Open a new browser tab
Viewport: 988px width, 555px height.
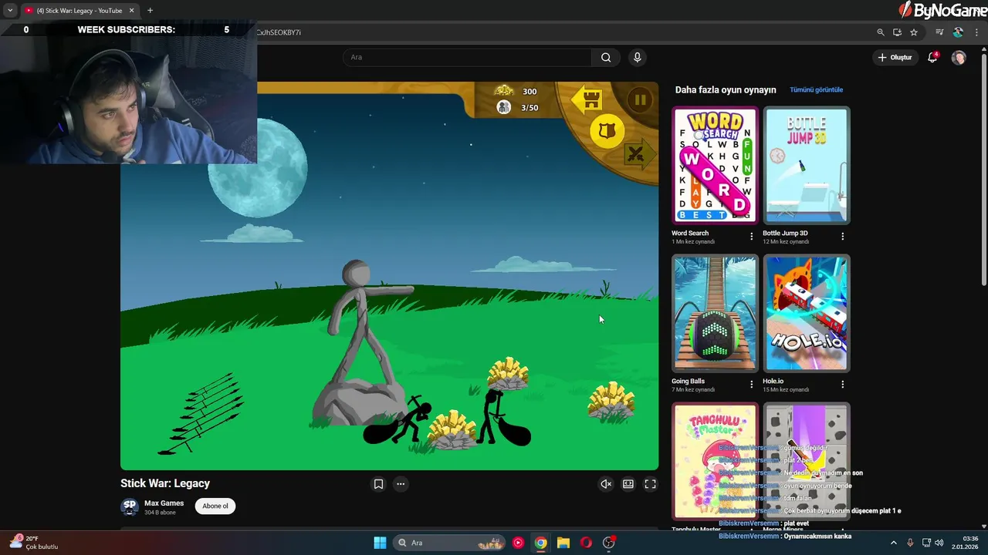(150, 11)
